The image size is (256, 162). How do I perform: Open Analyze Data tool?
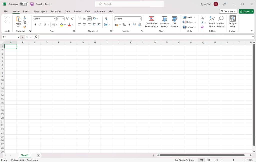233,22
